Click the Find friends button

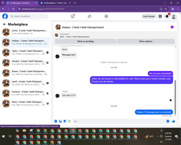tap(149, 16)
